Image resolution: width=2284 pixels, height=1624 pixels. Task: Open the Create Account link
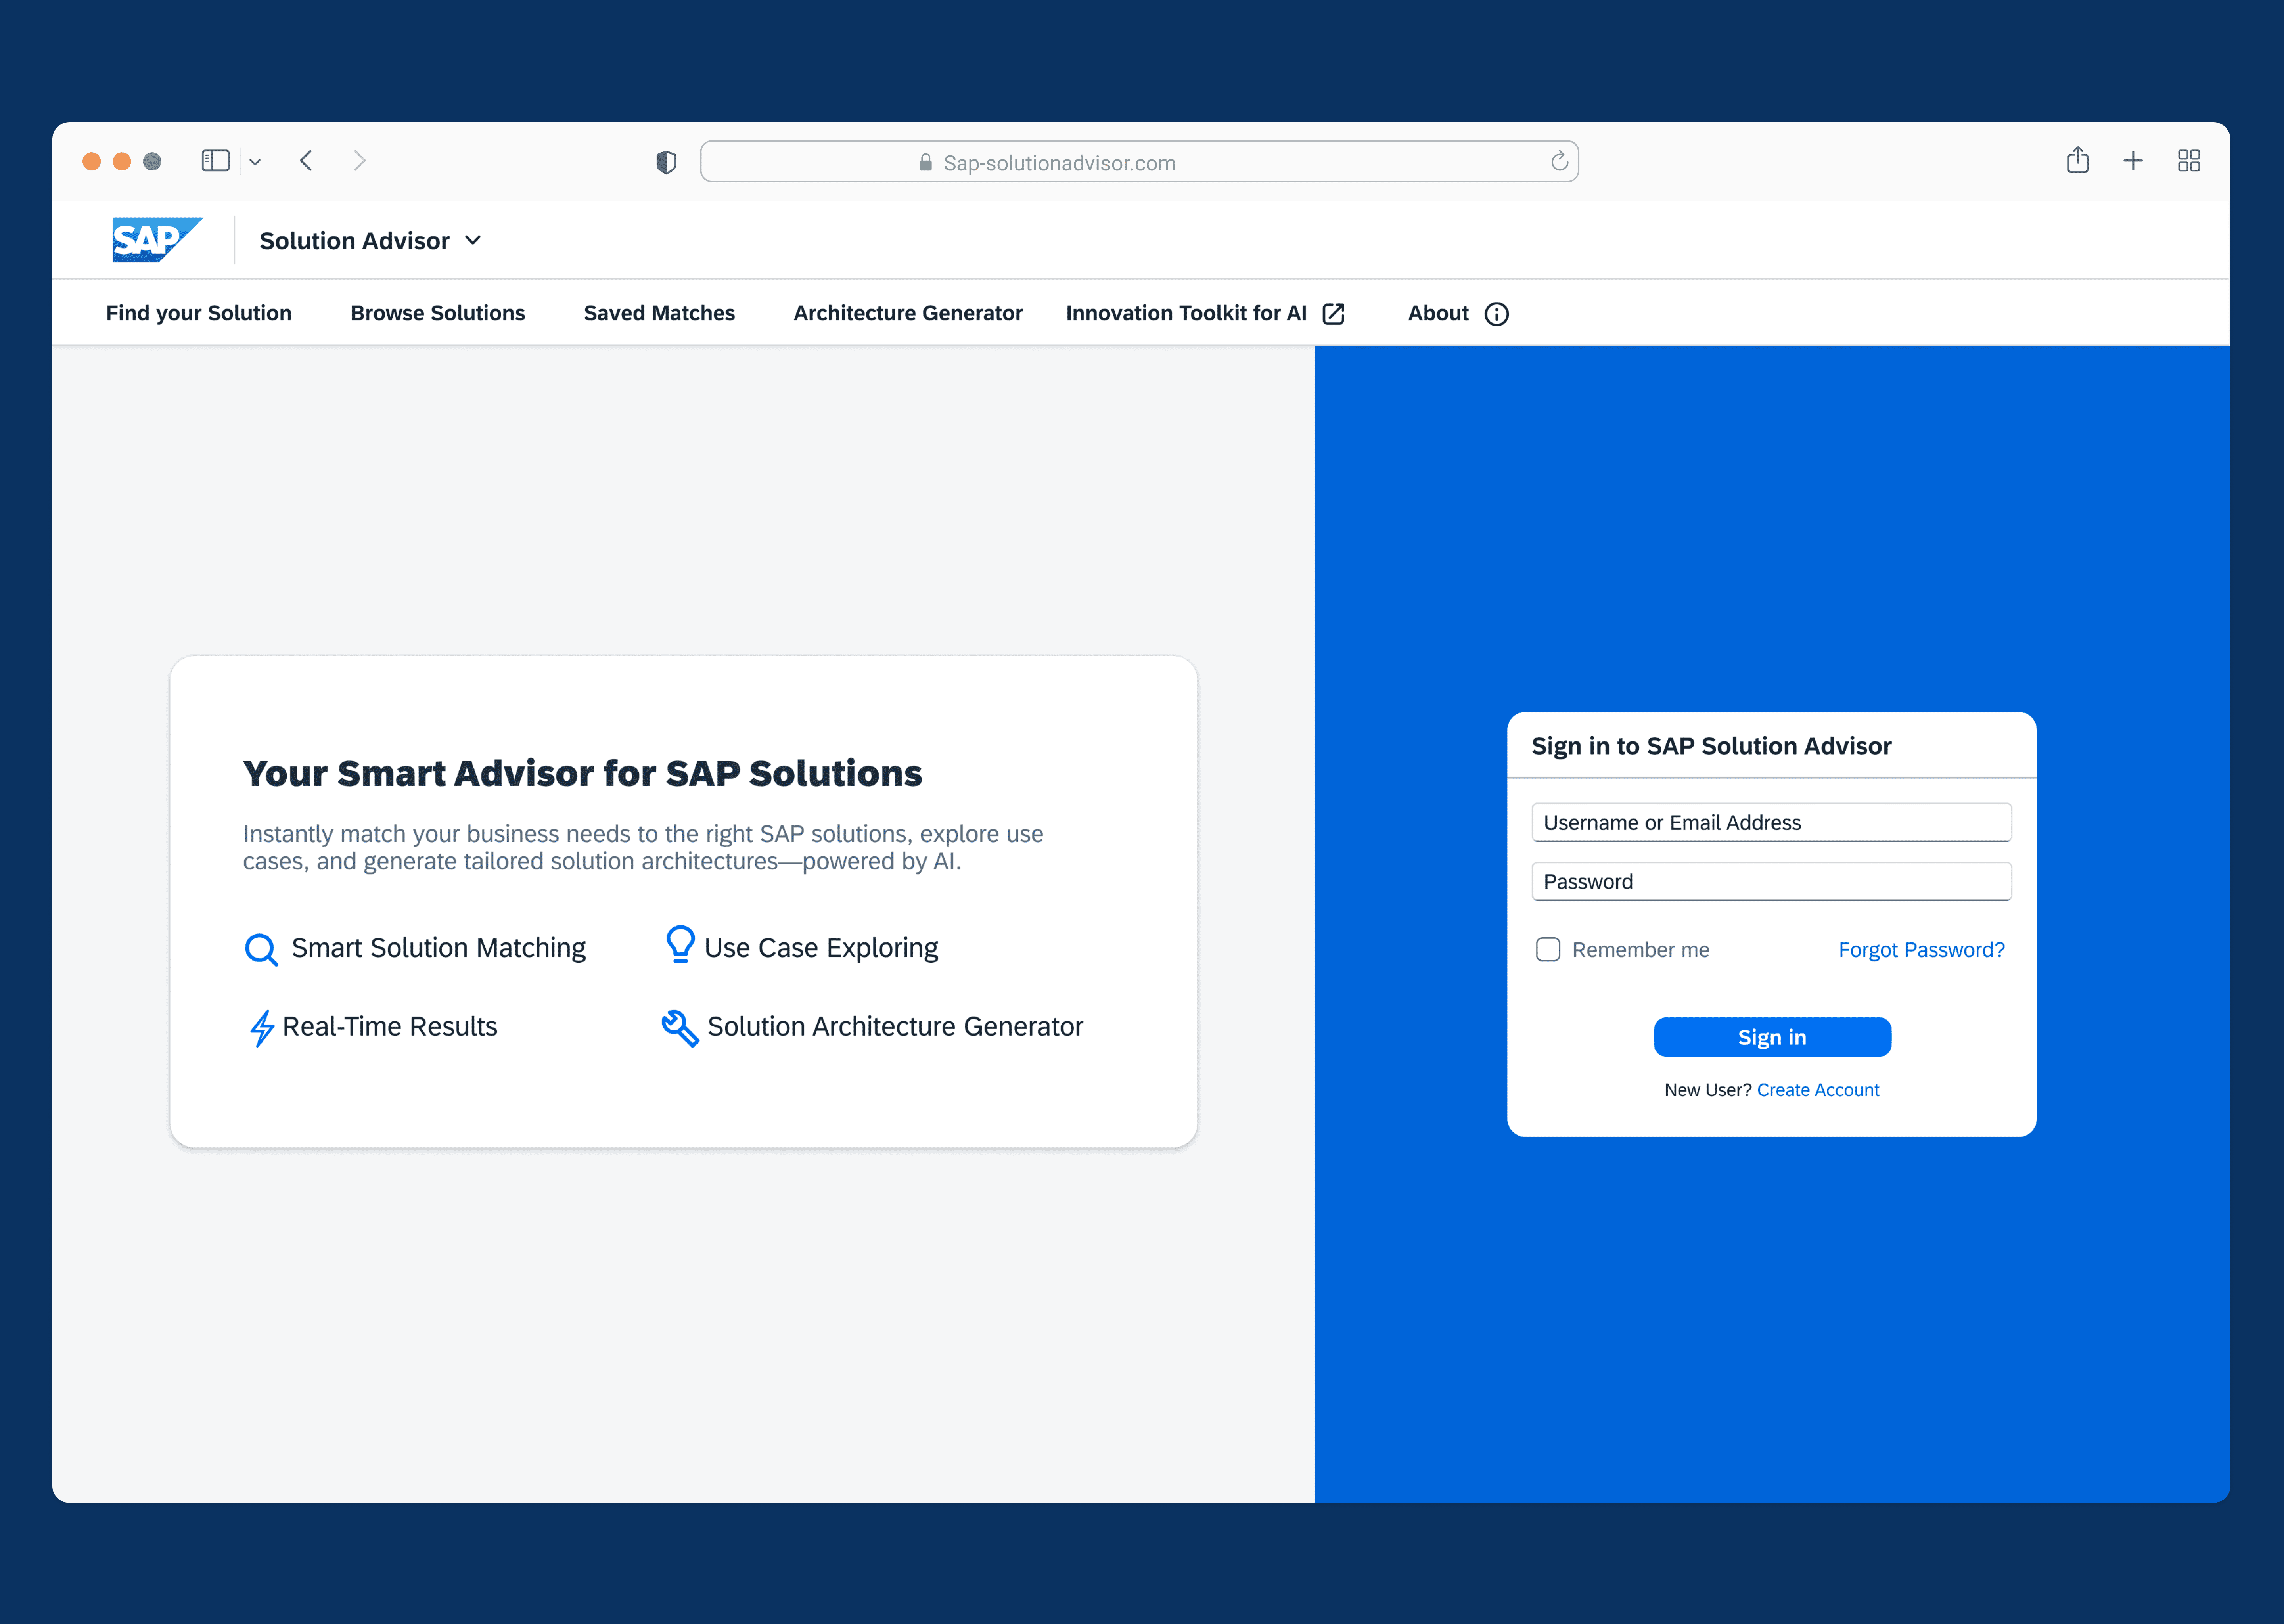click(1818, 1090)
